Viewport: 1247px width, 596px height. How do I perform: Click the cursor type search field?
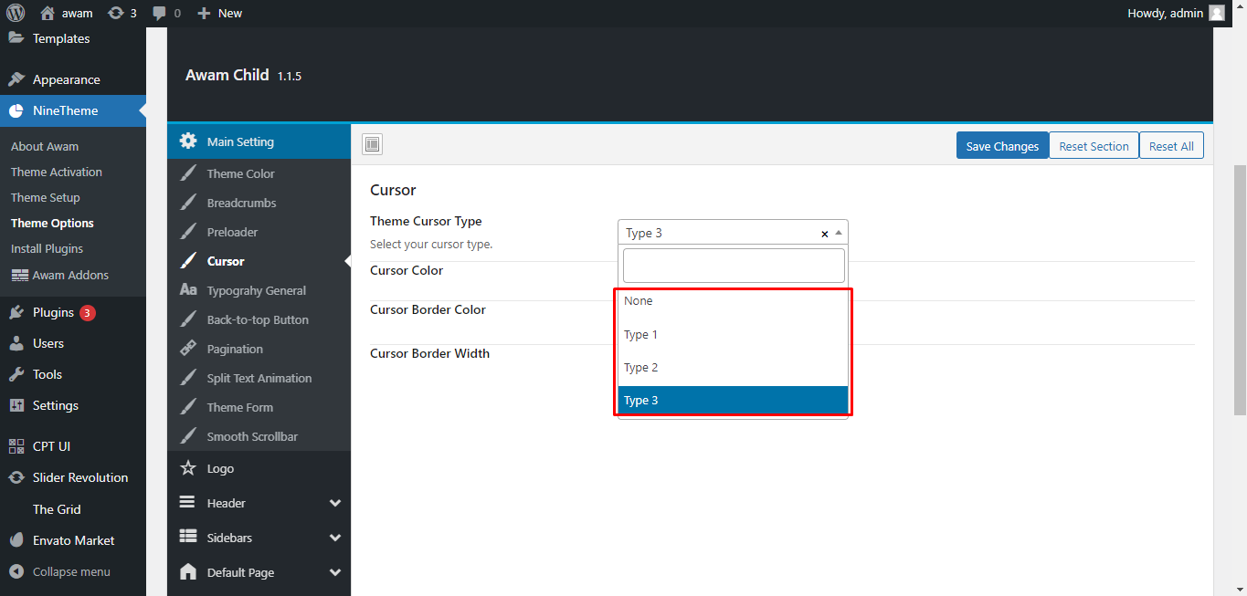(734, 266)
